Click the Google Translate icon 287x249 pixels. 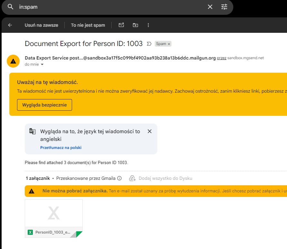tap(32, 131)
